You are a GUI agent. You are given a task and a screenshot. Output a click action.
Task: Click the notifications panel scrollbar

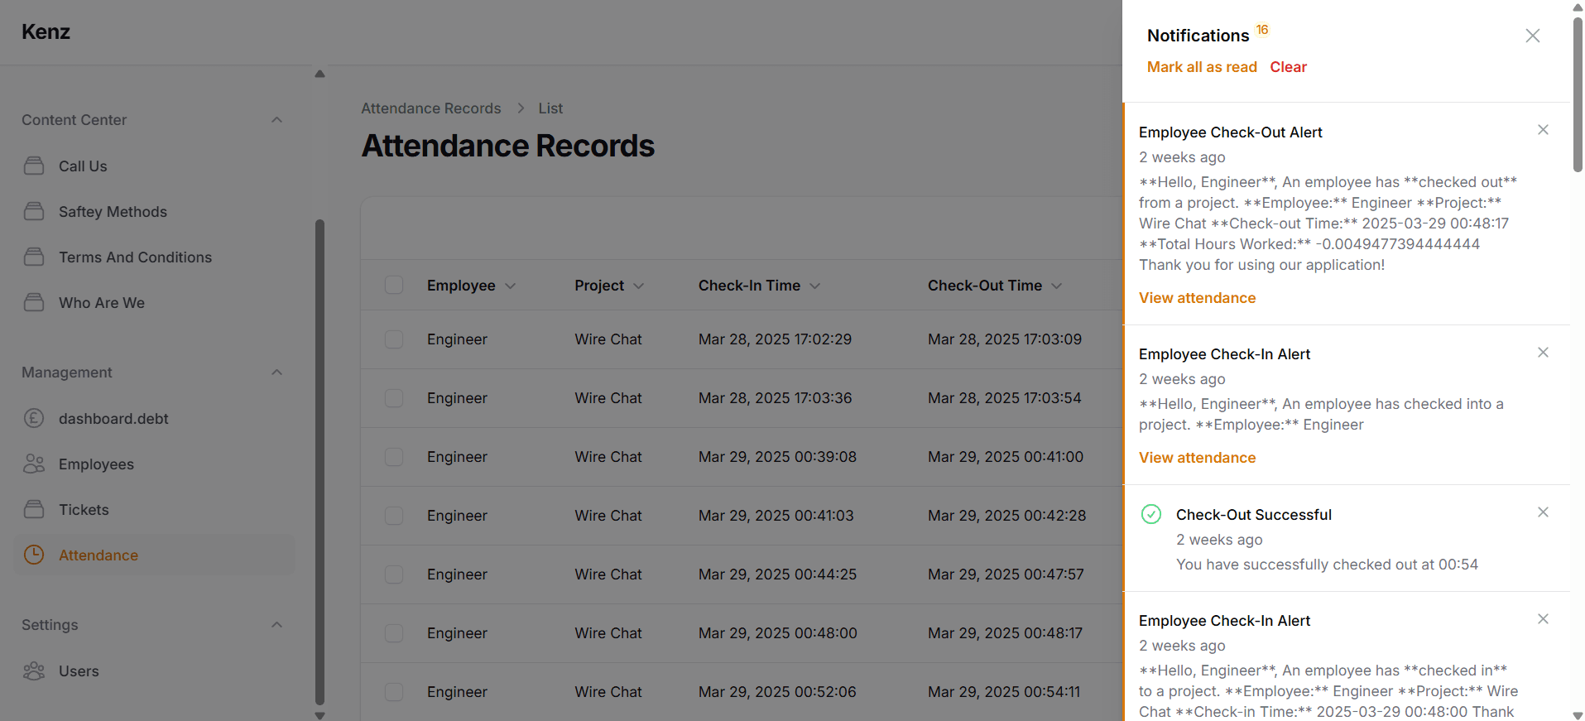click(x=1578, y=95)
